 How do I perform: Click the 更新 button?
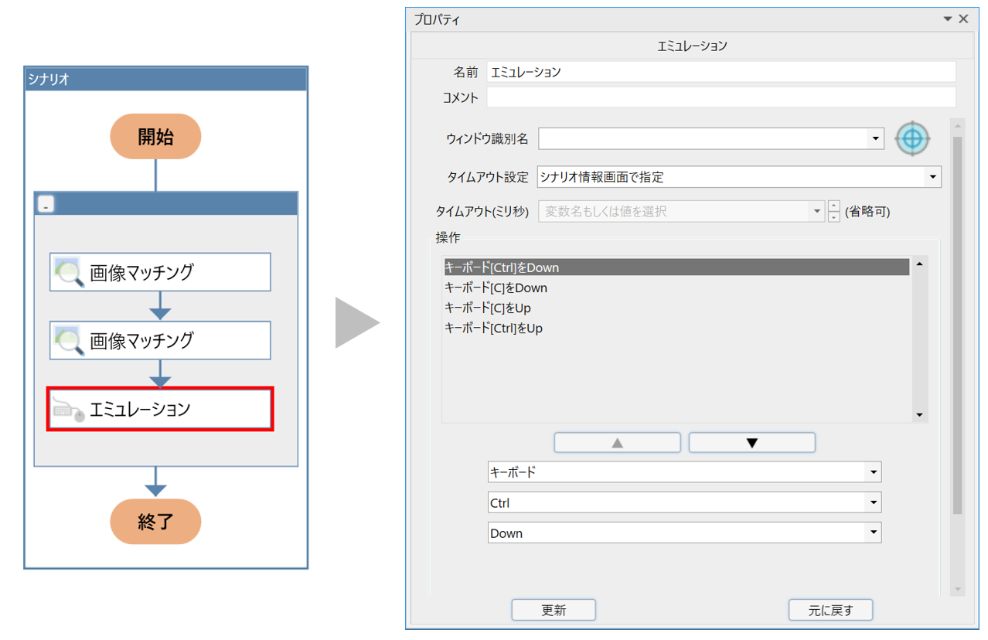(x=554, y=610)
